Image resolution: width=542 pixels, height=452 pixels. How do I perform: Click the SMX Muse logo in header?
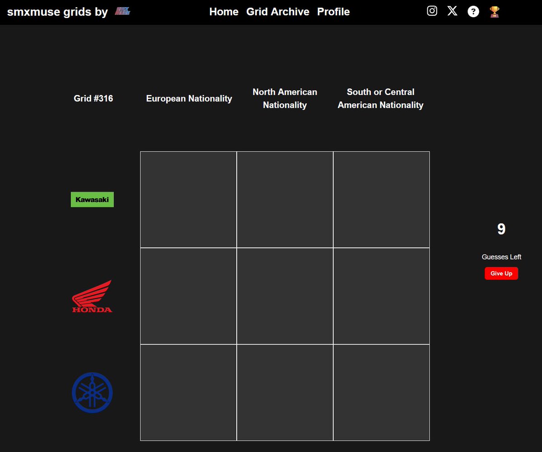tap(123, 11)
